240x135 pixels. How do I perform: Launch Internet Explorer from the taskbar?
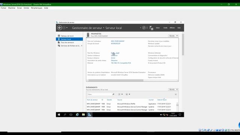click(77, 114)
